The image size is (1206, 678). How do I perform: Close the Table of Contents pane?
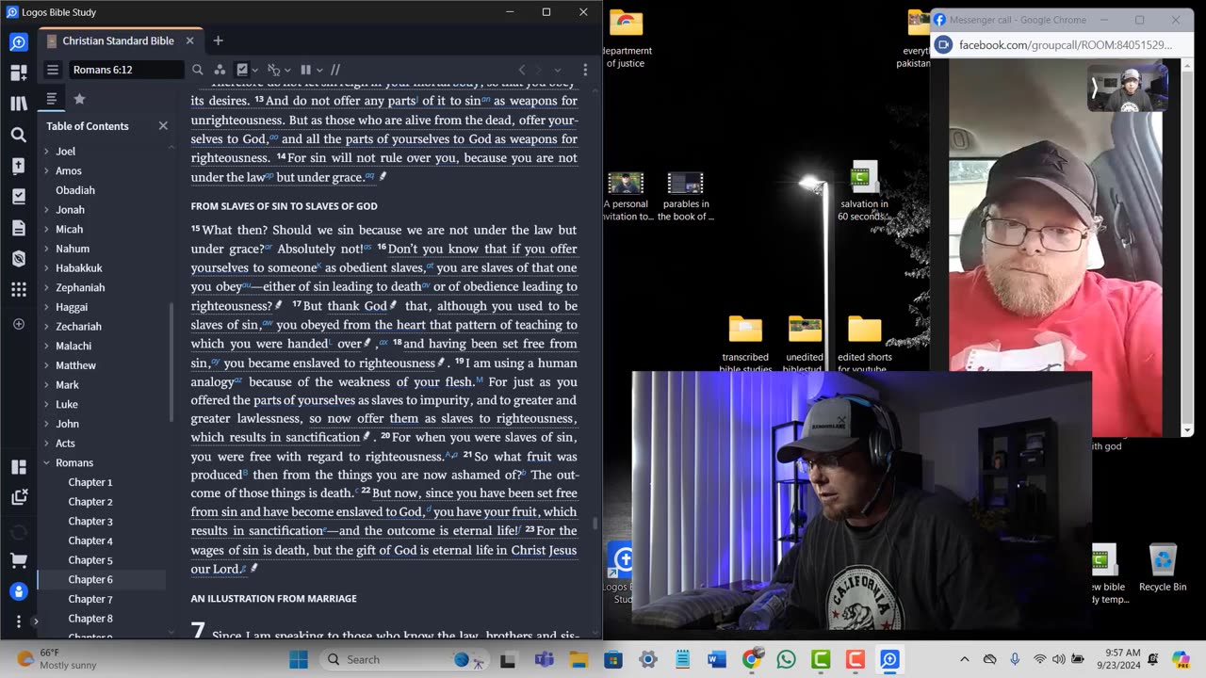[163, 125]
